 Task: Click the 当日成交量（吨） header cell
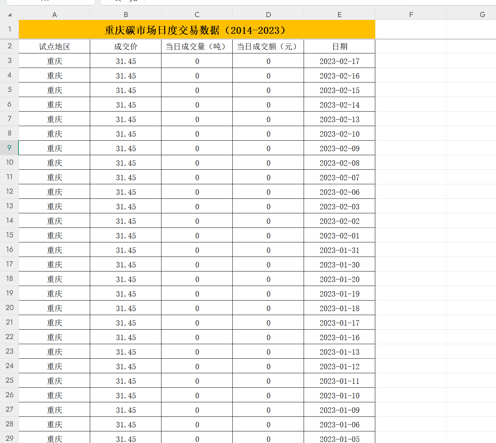(197, 47)
